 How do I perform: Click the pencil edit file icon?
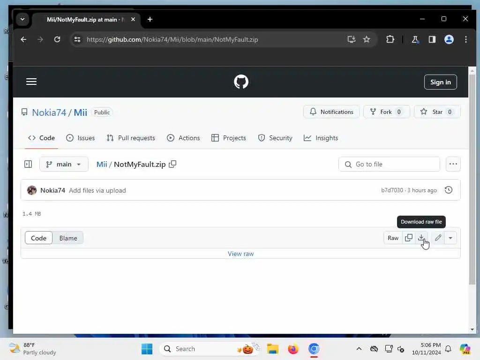(x=438, y=238)
